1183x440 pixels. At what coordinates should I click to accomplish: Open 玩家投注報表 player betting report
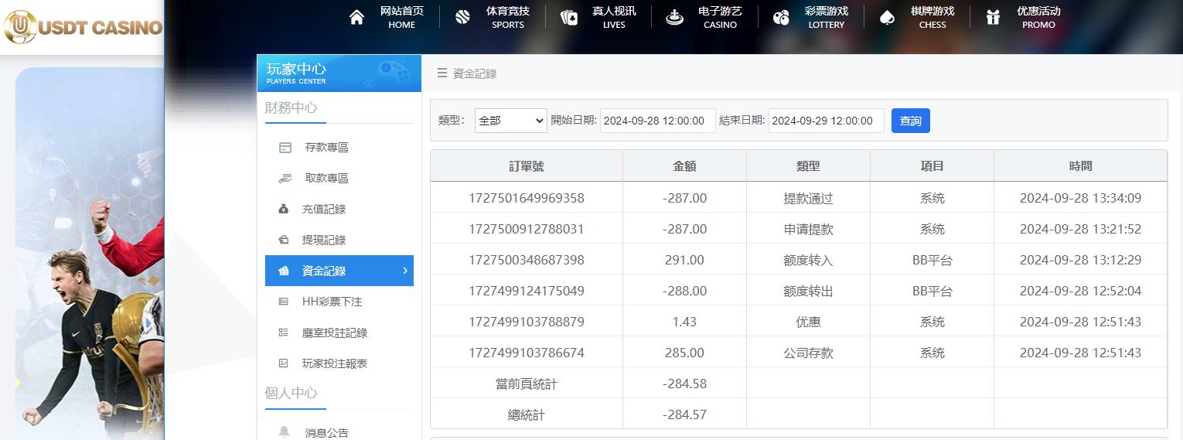click(x=334, y=363)
